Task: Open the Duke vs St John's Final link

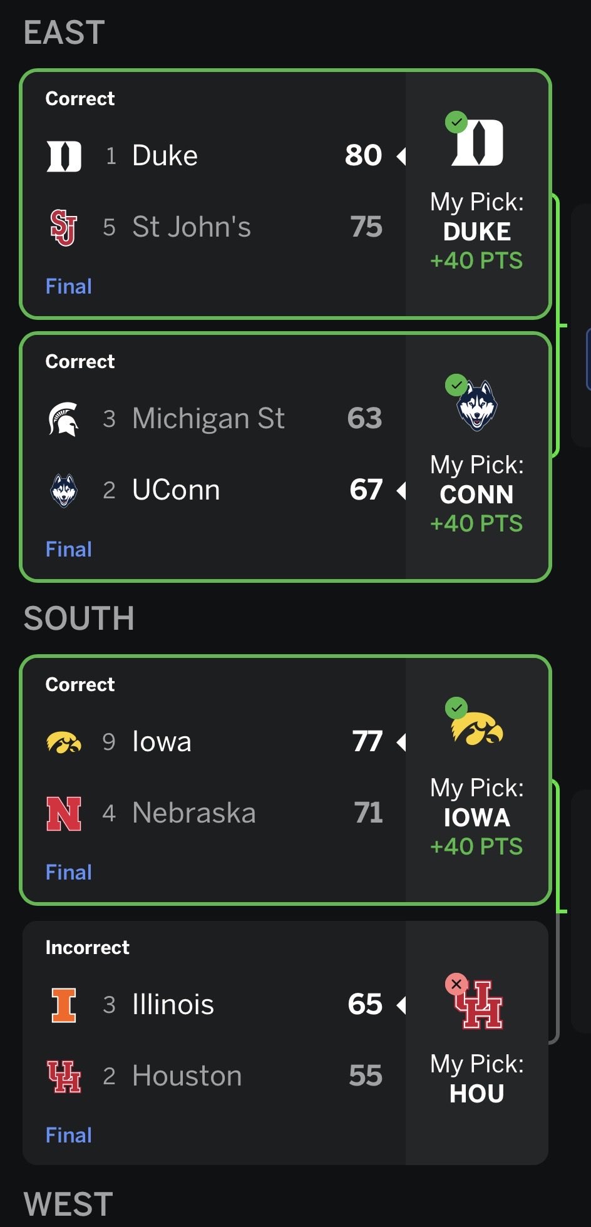Action: click(x=69, y=287)
